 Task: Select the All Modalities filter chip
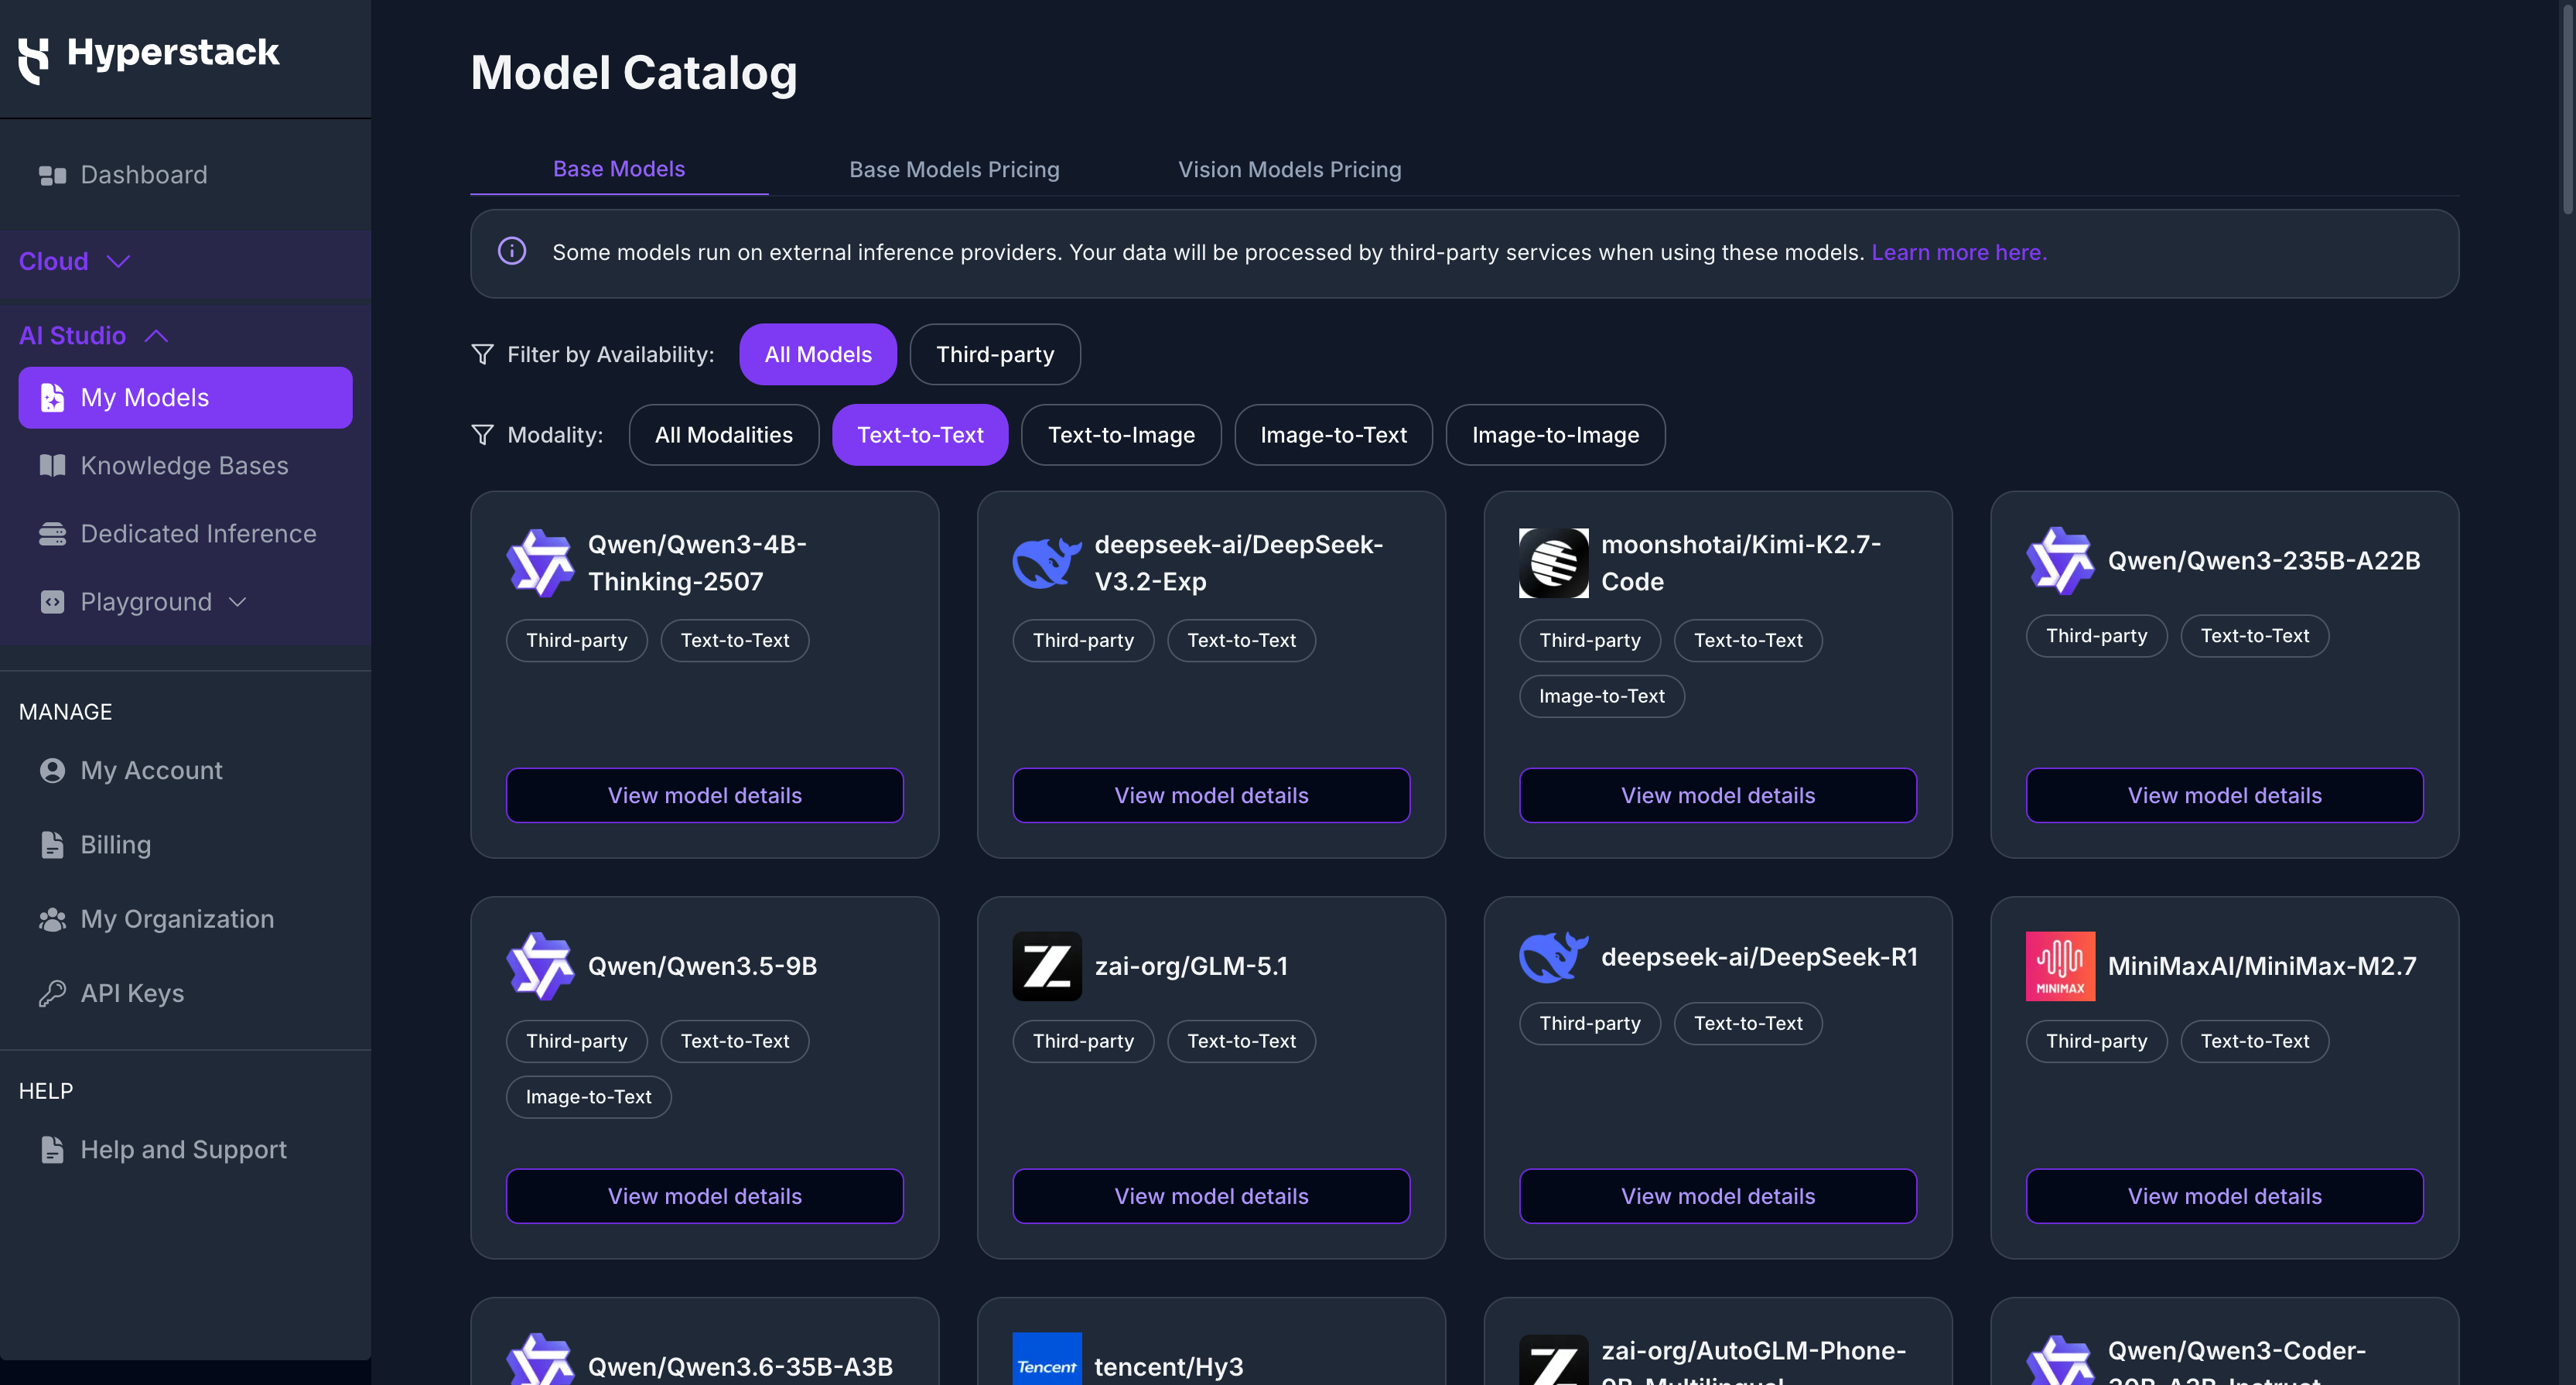coord(724,434)
